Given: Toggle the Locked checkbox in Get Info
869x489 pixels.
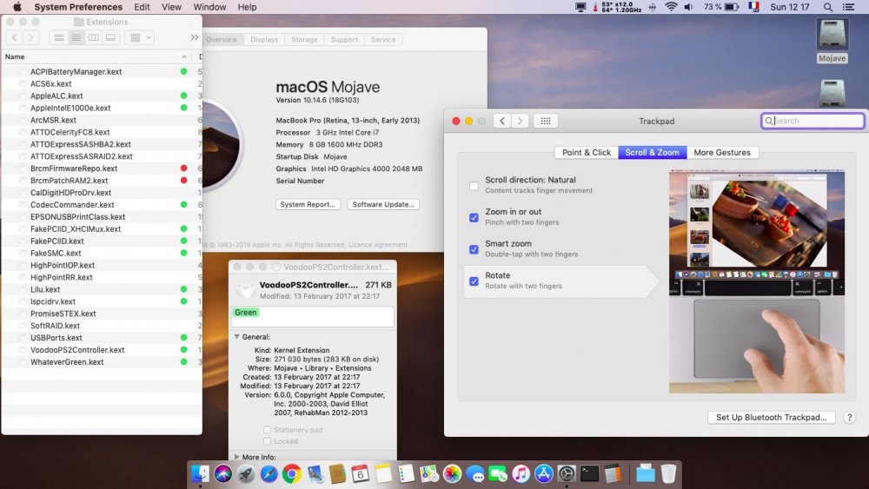Looking at the screenshot, I should 267,441.
